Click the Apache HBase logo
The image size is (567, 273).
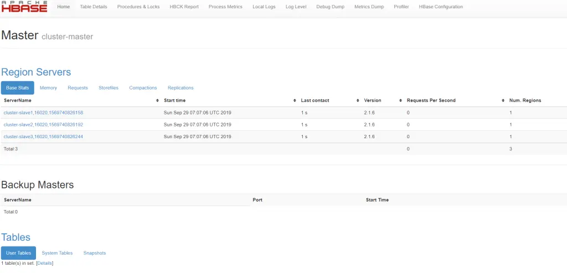24,7
